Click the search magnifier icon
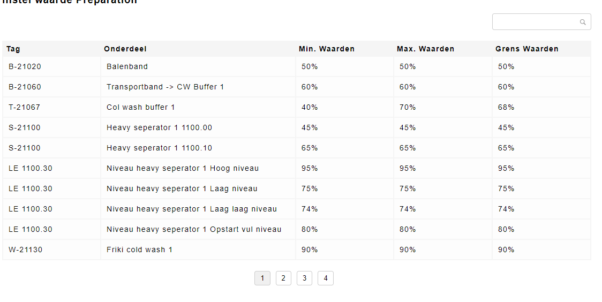The width and height of the screenshot is (602, 302). 582,22
